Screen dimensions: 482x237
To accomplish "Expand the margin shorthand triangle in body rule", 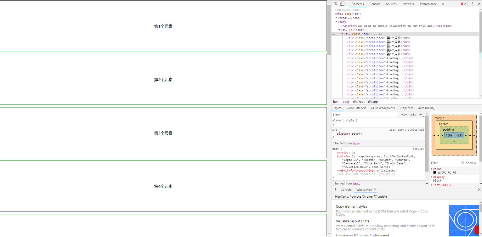I will (x=350, y=153).
